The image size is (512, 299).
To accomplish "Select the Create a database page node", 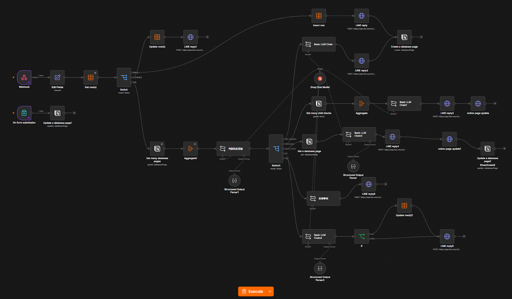I will click(404, 37).
